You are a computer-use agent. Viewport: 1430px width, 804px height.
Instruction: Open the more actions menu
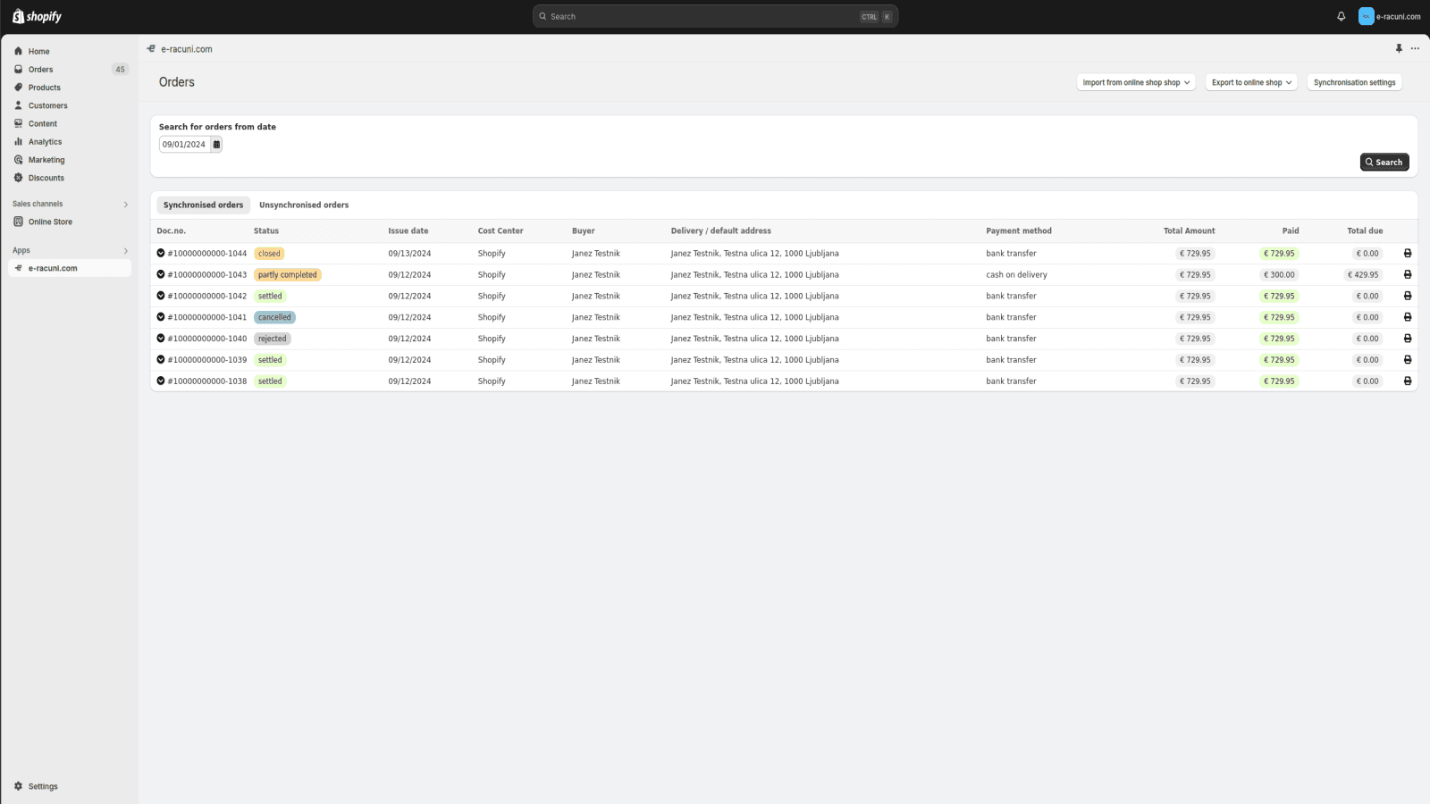[1415, 48]
